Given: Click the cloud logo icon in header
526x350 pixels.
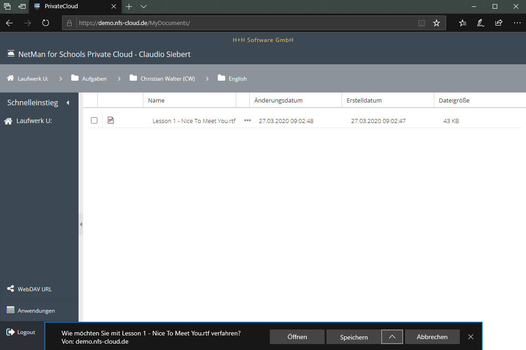Looking at the screenshot, I should coord(11,54).
